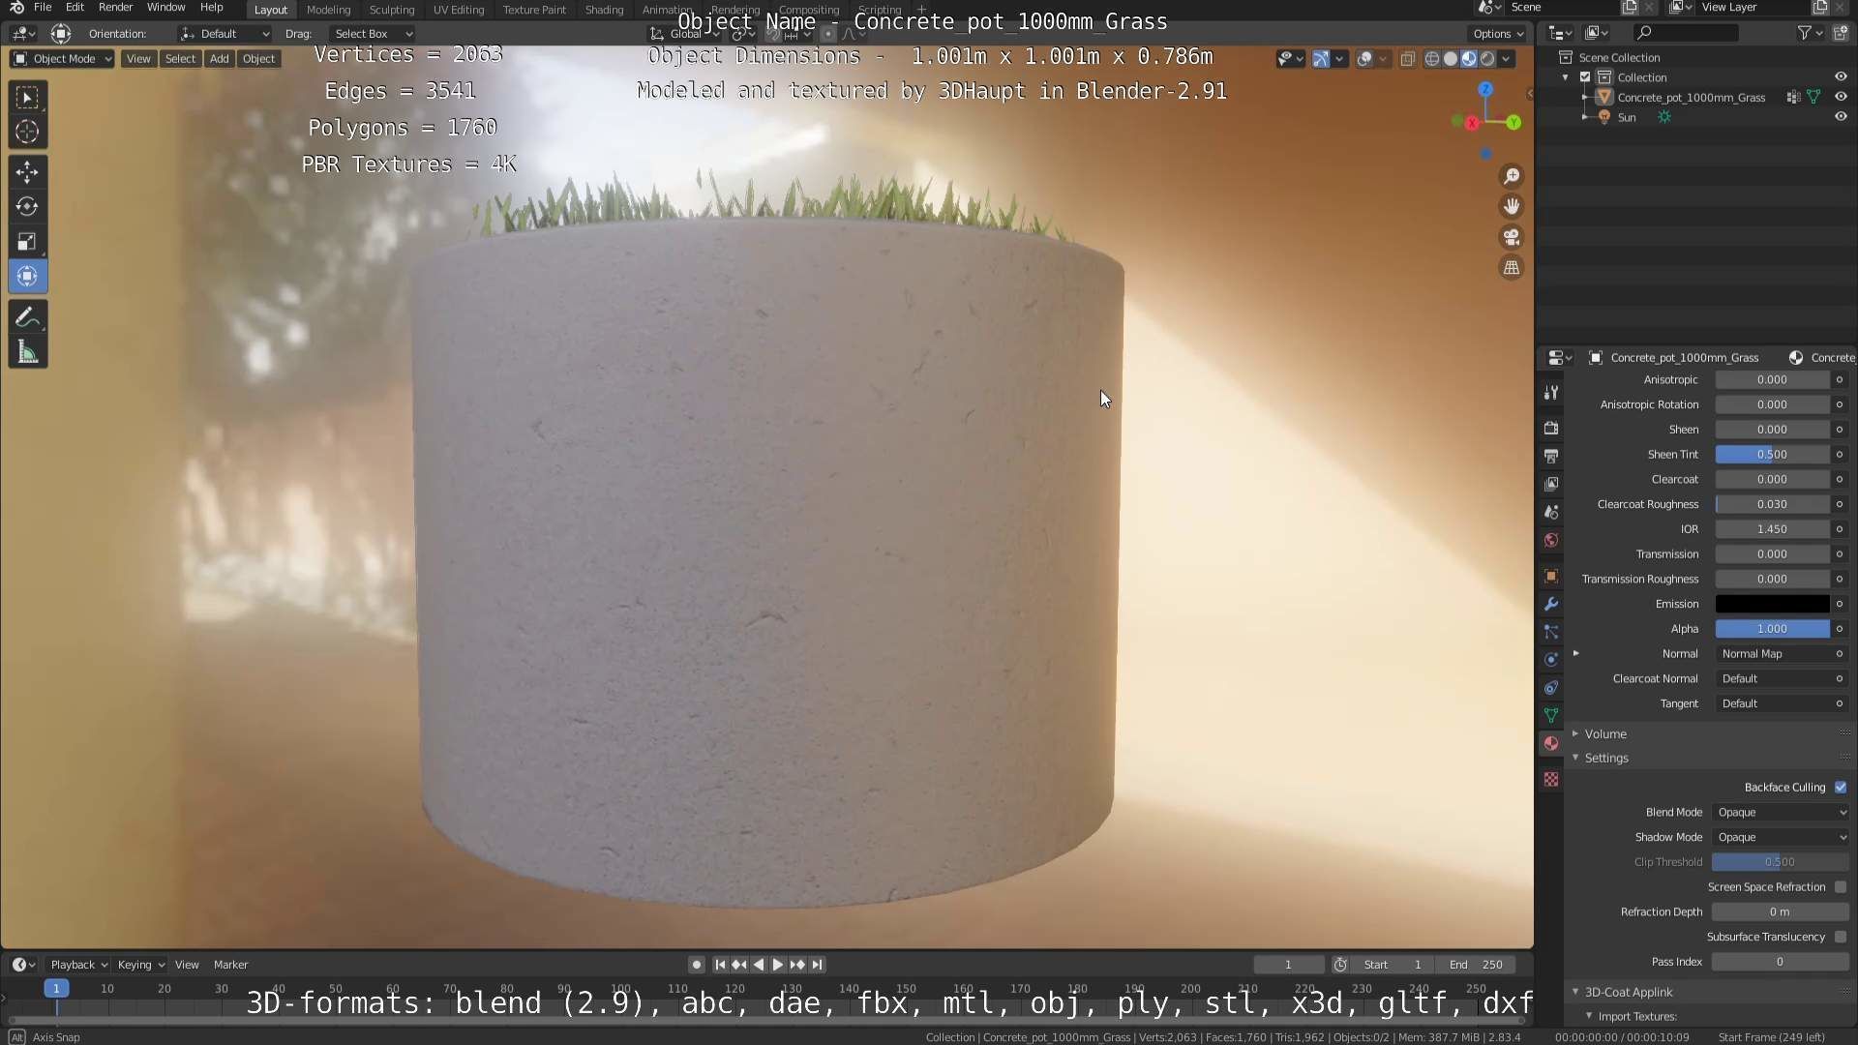The height and width of the screenshot is (1045, 1858).
Task: Open the Options popover button
Action: click(1499, 34)
